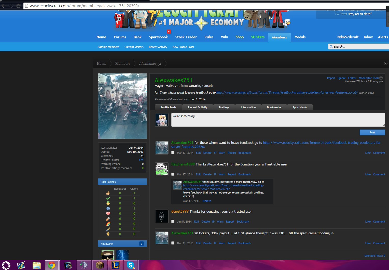
Task: Select checkbox on fletcherm1999's profile post
Action: point(173,174)
